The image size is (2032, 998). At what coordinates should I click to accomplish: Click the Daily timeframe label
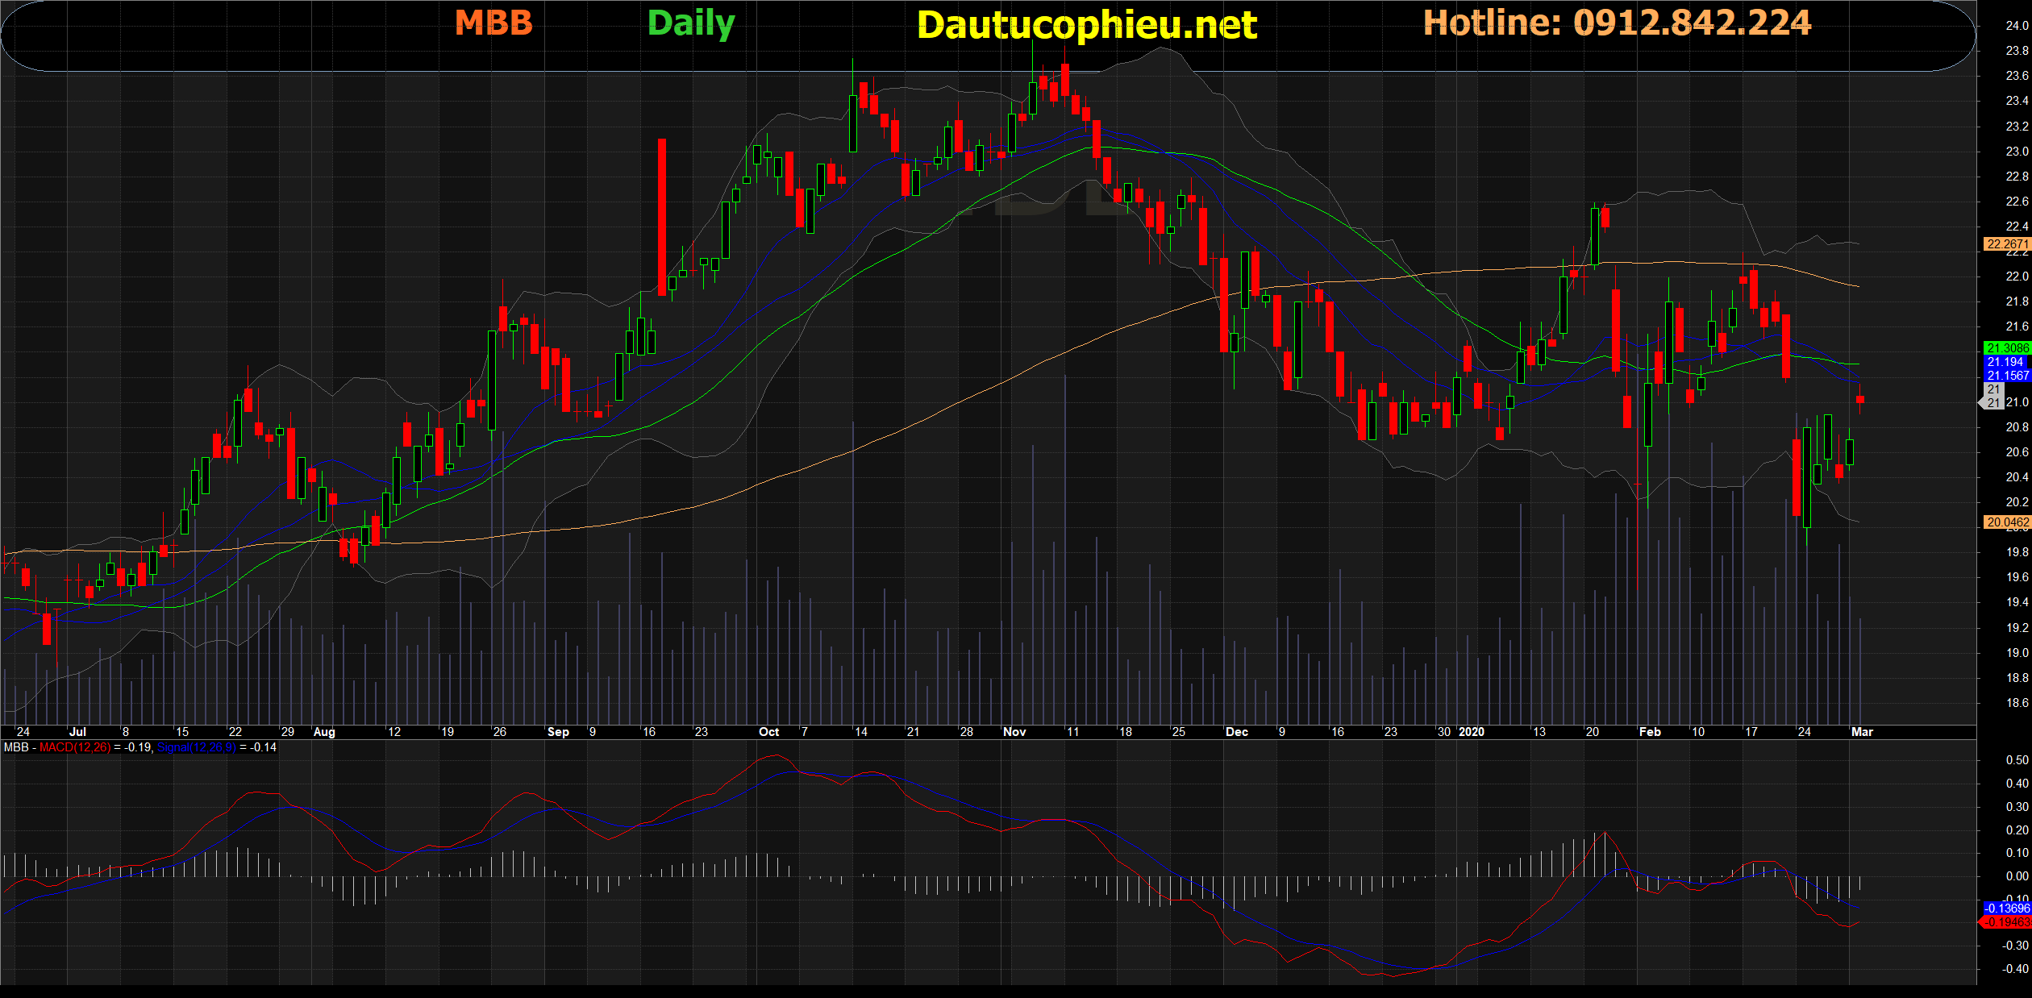[x=691, y=23]
